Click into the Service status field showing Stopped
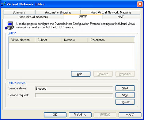 click(x=74, y=88)
